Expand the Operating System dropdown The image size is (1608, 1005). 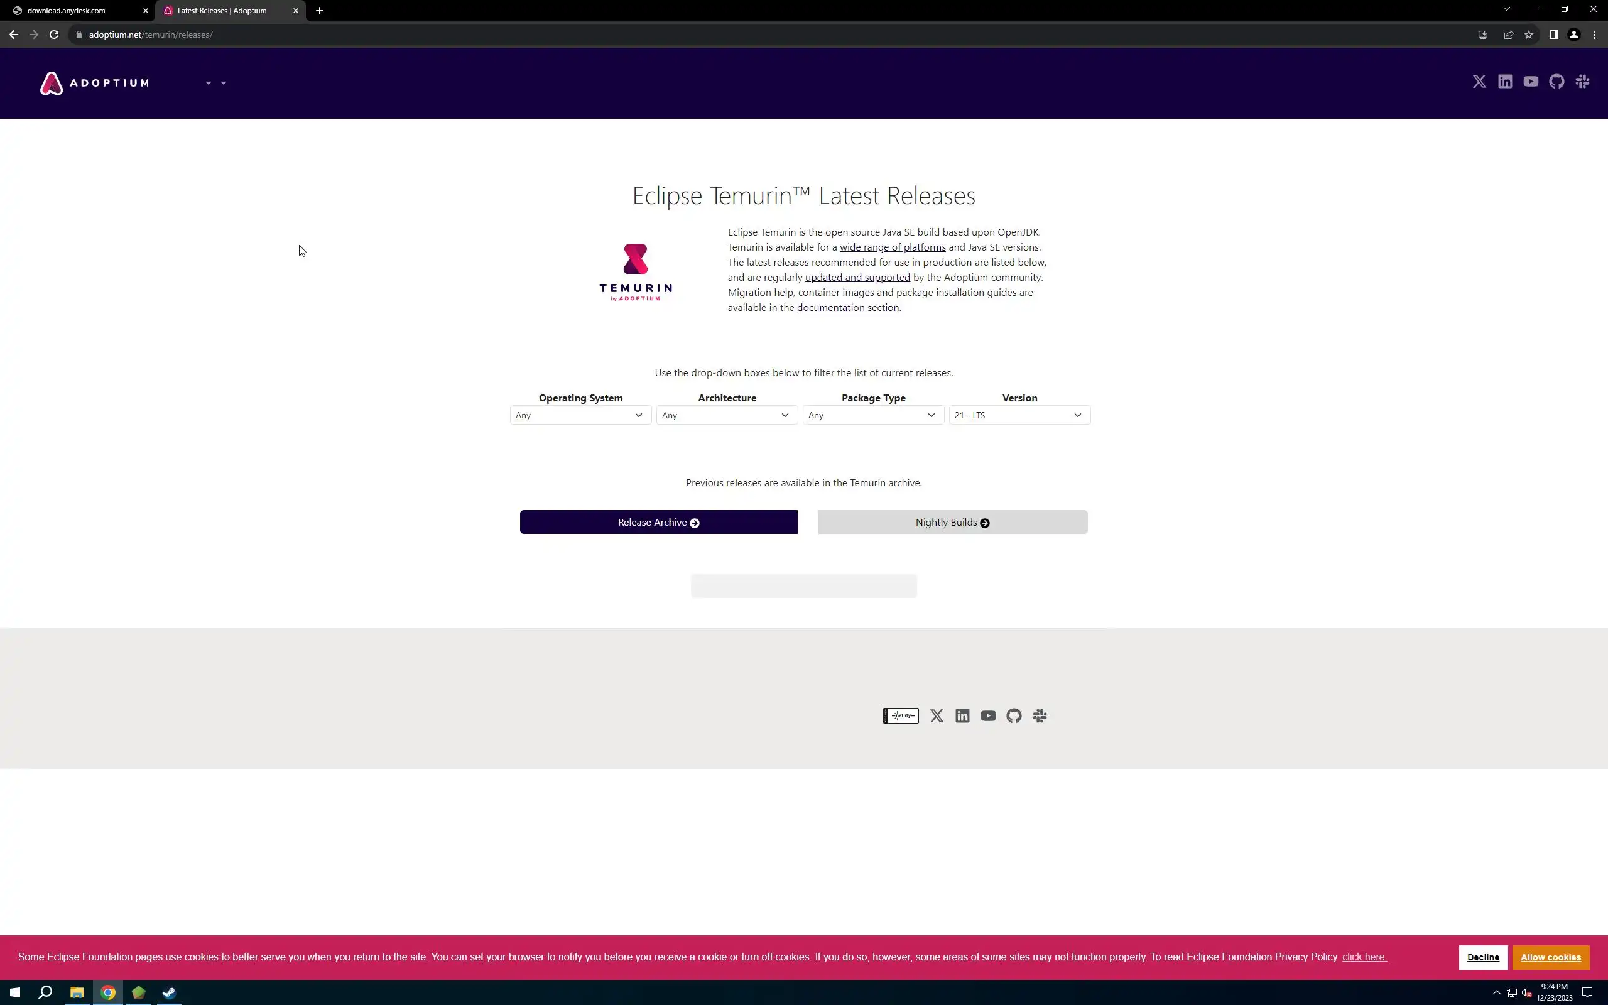coord(580,415)
